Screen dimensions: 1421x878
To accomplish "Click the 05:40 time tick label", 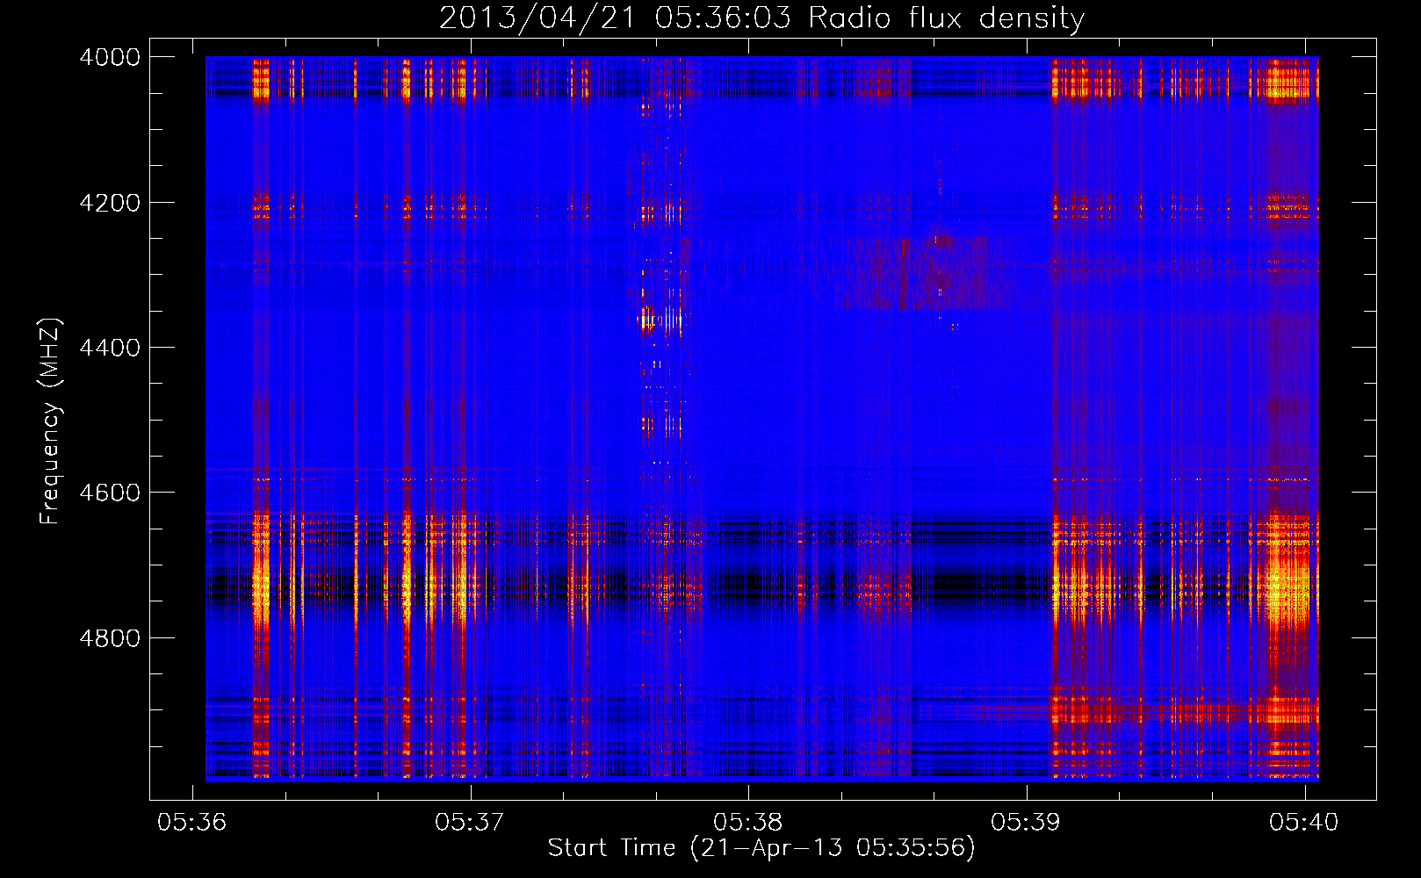I will tap(1304, 822).
